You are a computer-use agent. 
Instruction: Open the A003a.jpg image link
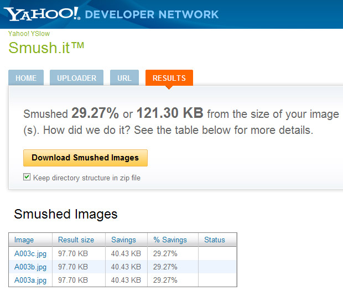pos(30,281)
